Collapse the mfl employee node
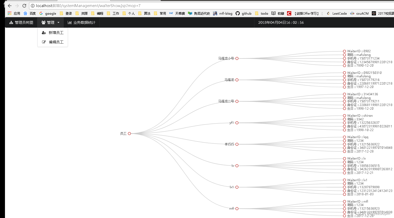The image size is (394, 218). [x=237, y=209]
